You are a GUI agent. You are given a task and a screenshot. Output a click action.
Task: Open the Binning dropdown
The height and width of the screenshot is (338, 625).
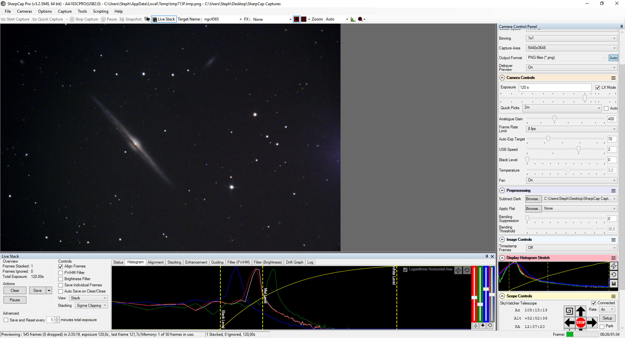[571, 38]
